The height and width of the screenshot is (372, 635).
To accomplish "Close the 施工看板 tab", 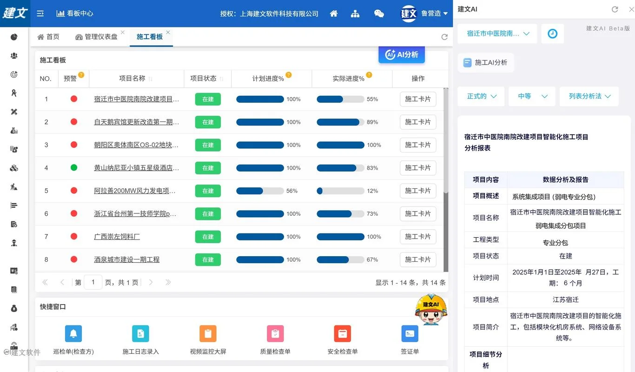I will click(168, 32).
